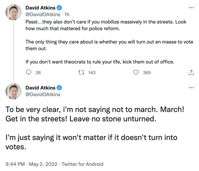
Task: Open David Atkins name in top tweet
Action: (40, 8)
